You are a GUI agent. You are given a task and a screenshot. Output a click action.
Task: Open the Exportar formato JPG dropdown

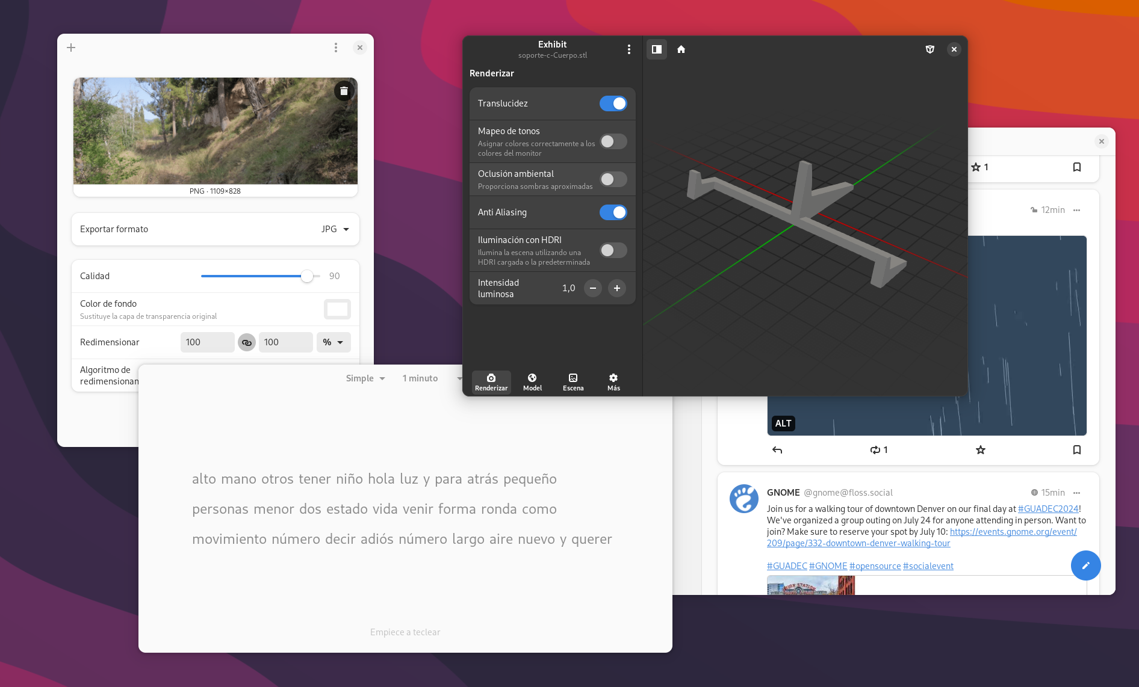[x=335, y=229]
